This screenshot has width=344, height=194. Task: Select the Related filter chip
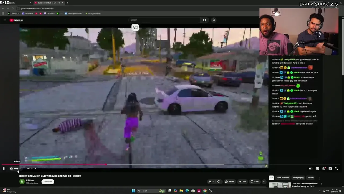click(311, 178)
